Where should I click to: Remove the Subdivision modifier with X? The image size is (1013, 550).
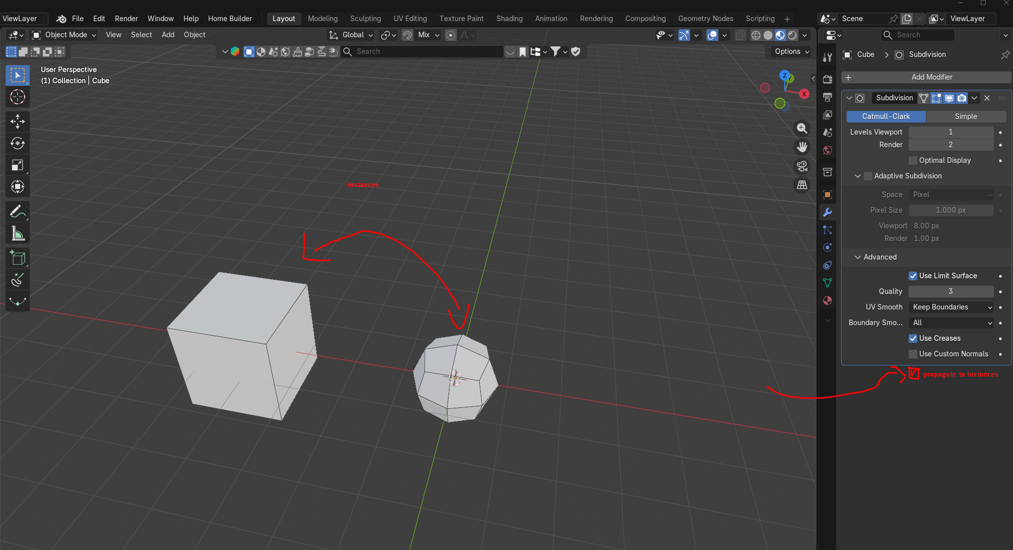point(987,98)
